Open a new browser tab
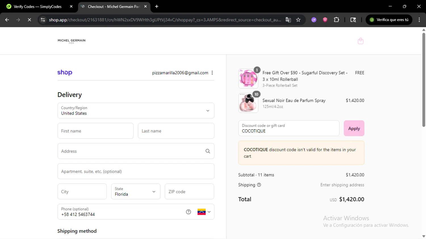The image size is (426, 239). (156, 7)
